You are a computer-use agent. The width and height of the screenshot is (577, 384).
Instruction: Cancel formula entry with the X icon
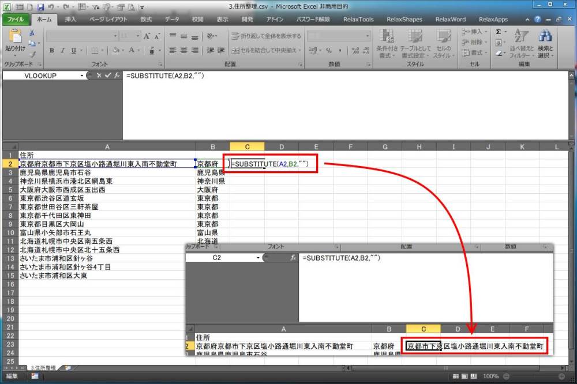point(99,76)
